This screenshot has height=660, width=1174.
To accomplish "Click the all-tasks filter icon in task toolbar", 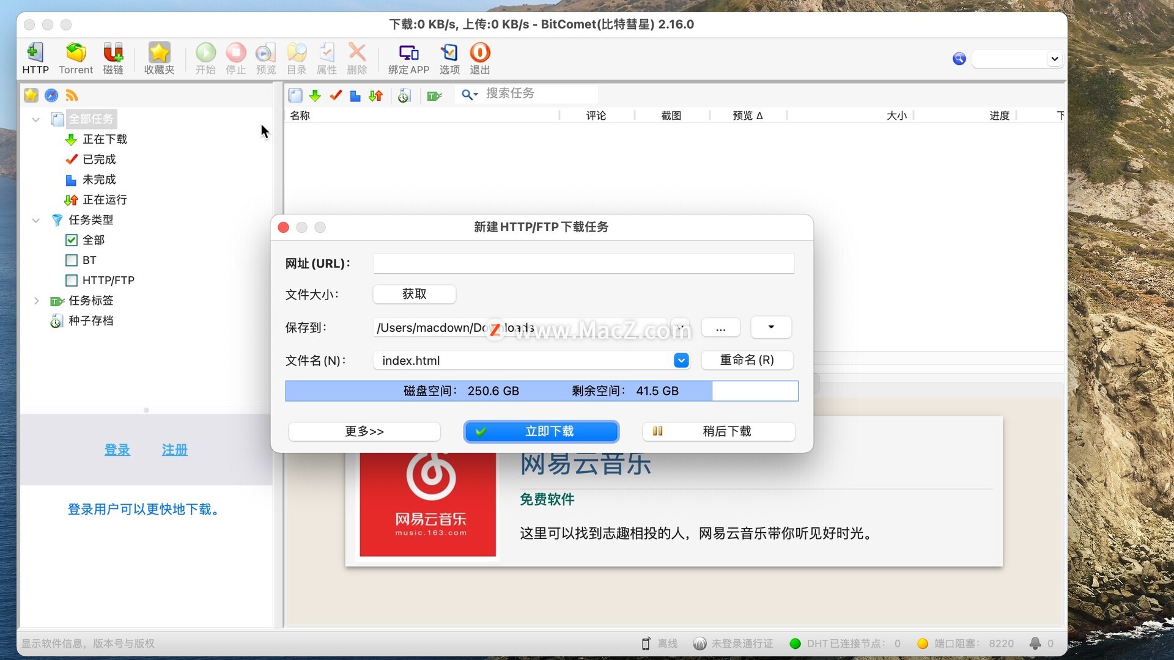I will coord(295,95).
